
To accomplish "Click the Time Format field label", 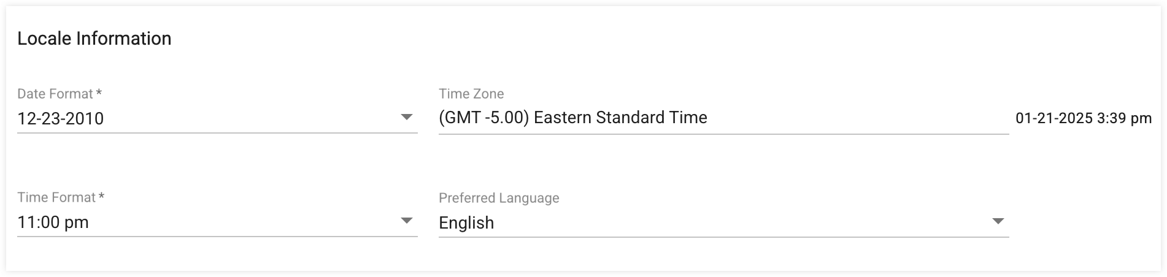I will click(x=56, y=197).
